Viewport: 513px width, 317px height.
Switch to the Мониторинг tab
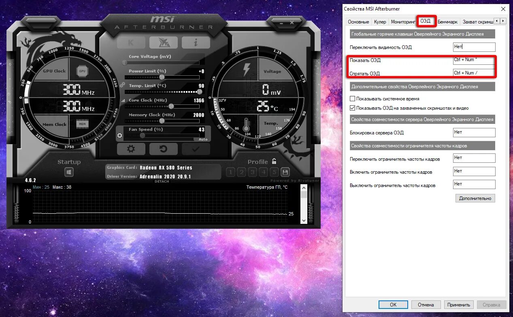point(403,22)
